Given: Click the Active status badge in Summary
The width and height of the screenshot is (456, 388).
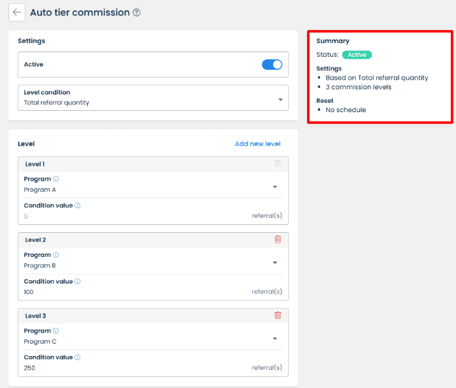Looking at the screenshot, I should 357,55.
